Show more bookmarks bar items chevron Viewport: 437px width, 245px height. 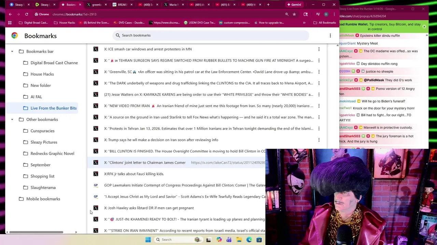coord(304,23)
